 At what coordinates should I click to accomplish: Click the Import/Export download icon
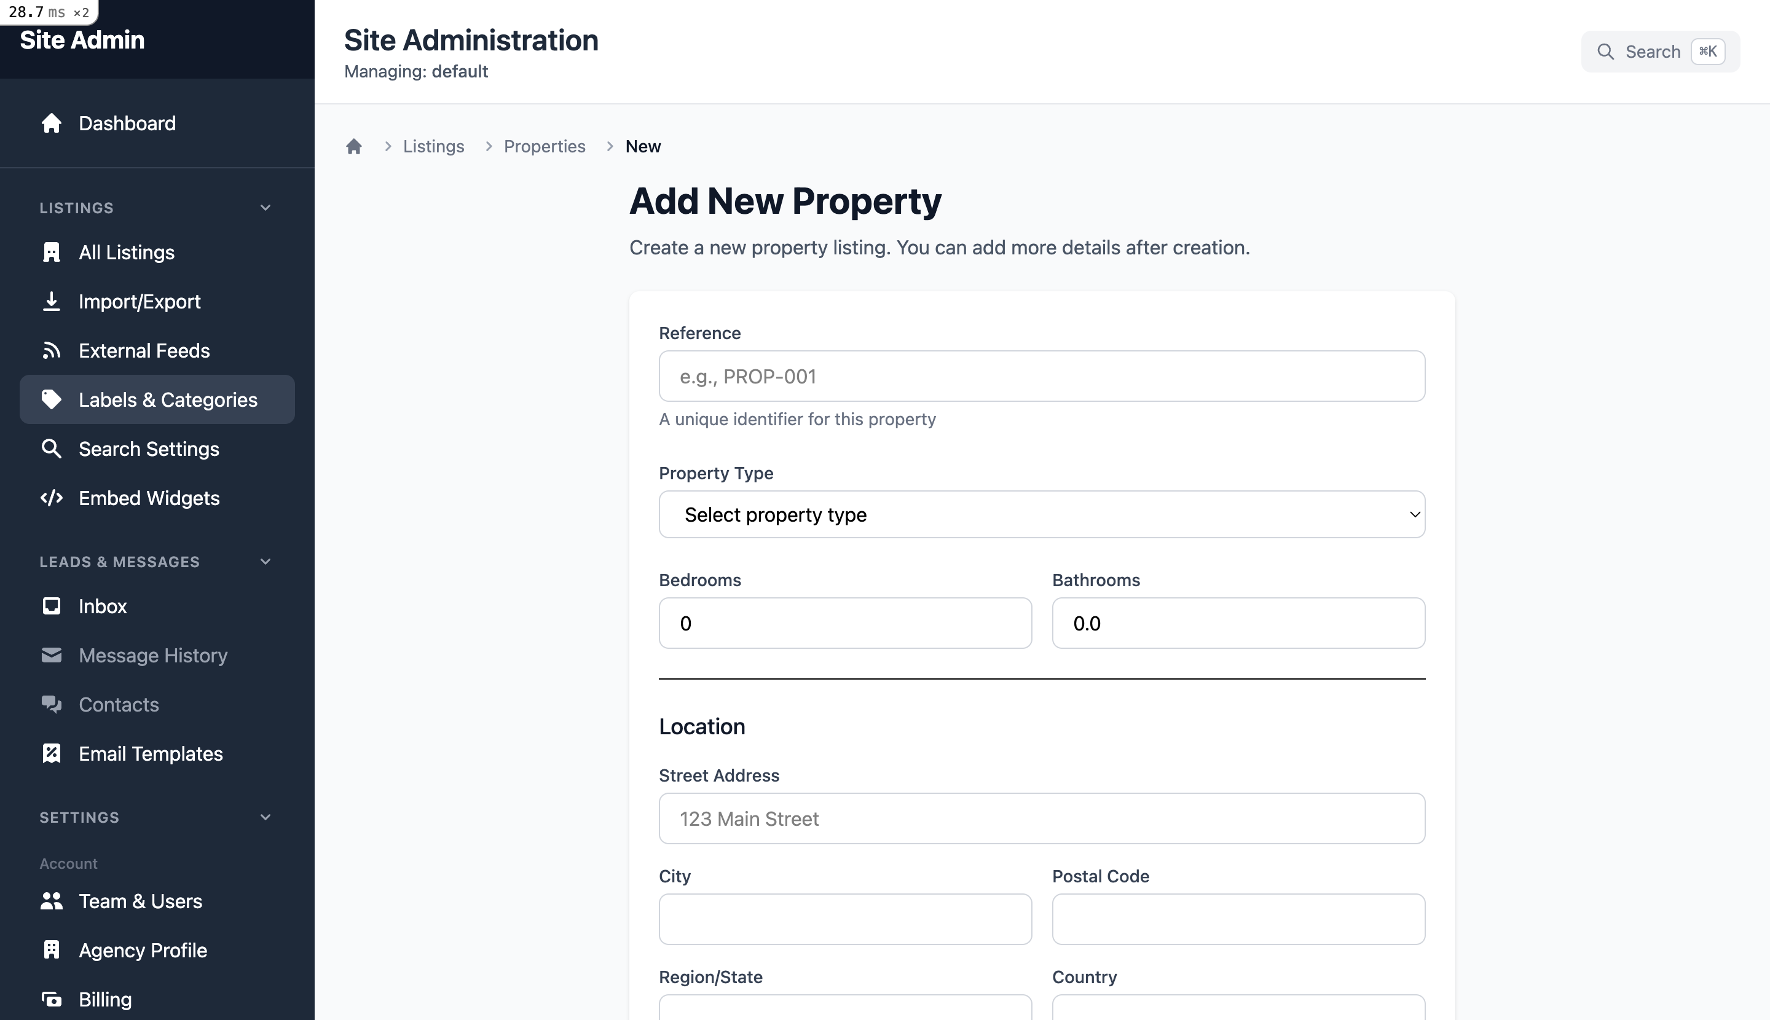click(x=52, y=301)
